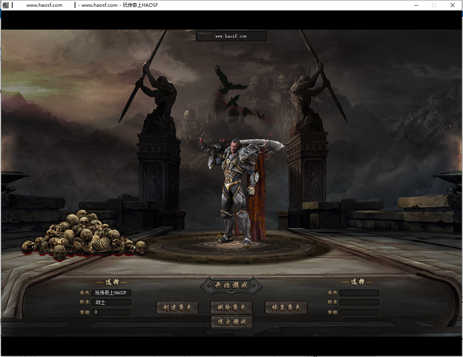Click the 开始游戏 start game button
Viewport: 463px width, 357px height.
click(x=231, y=285)
